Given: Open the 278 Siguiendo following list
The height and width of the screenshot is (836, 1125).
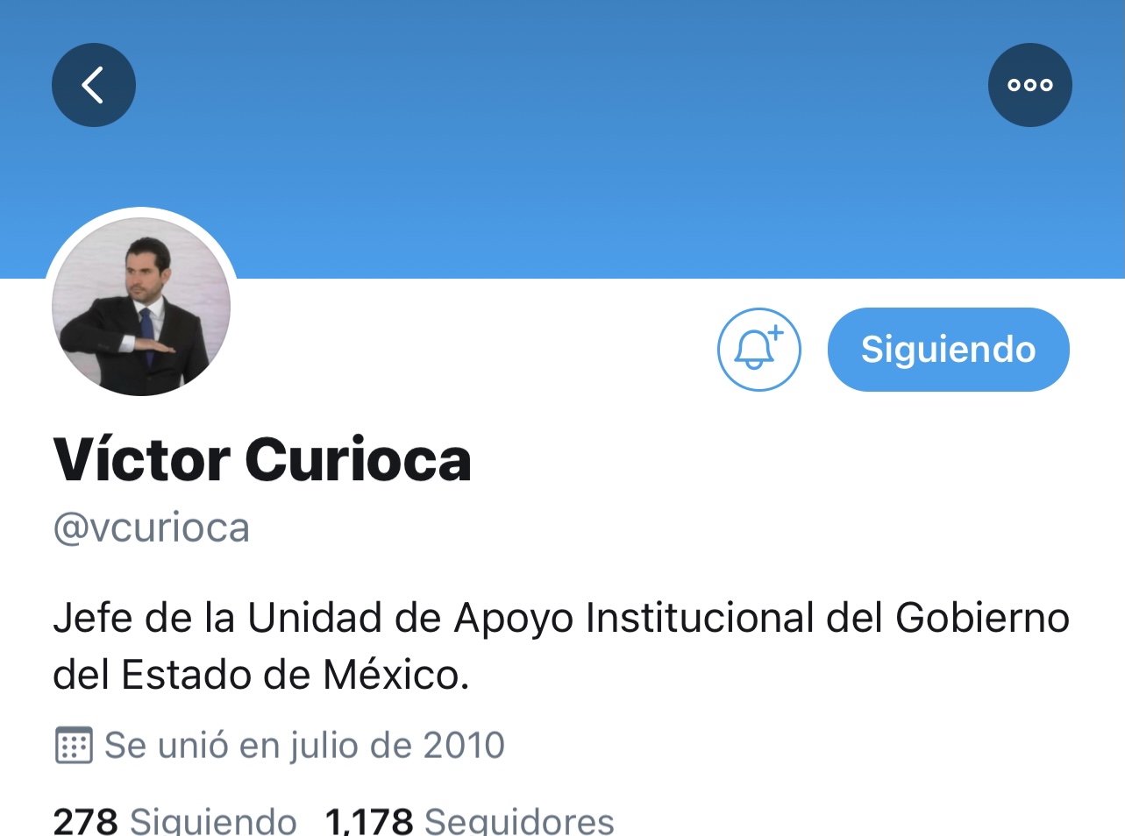Looking at the screenshot, I should [174, 822].
